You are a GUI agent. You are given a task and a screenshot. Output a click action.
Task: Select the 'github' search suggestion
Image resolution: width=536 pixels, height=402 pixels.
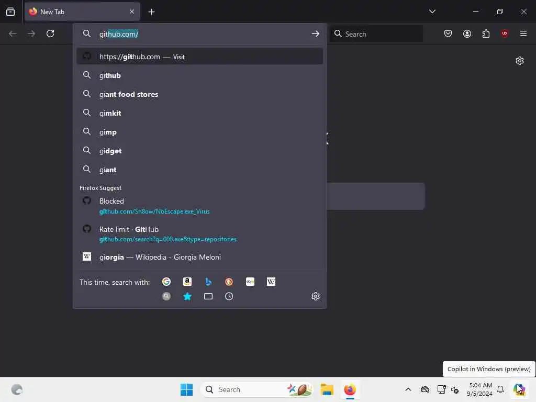point(199,75)
